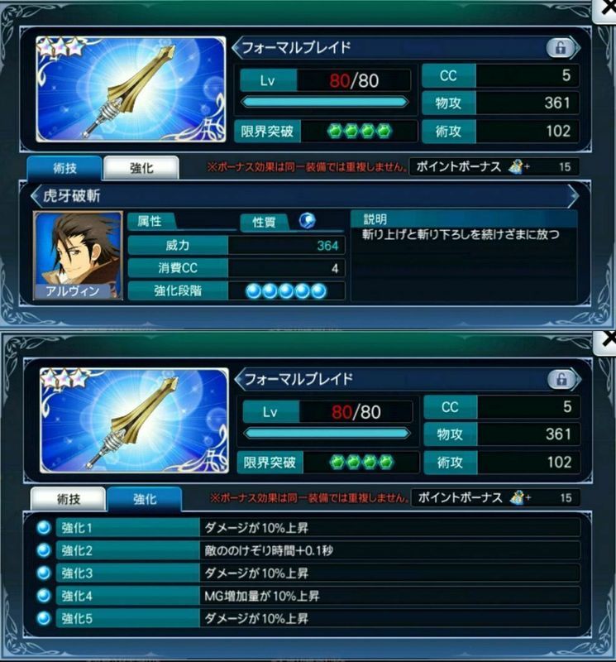Tap the アルヴィン character portrait
Viewport: 616px width, 662px height.
click(78, 256)
